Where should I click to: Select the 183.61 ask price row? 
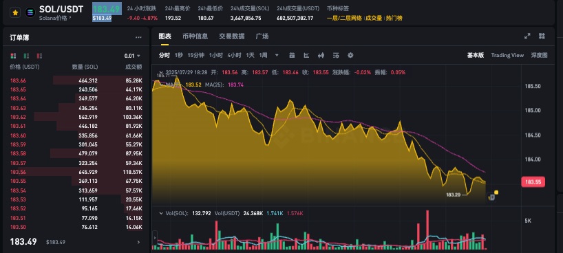(76, 126)
